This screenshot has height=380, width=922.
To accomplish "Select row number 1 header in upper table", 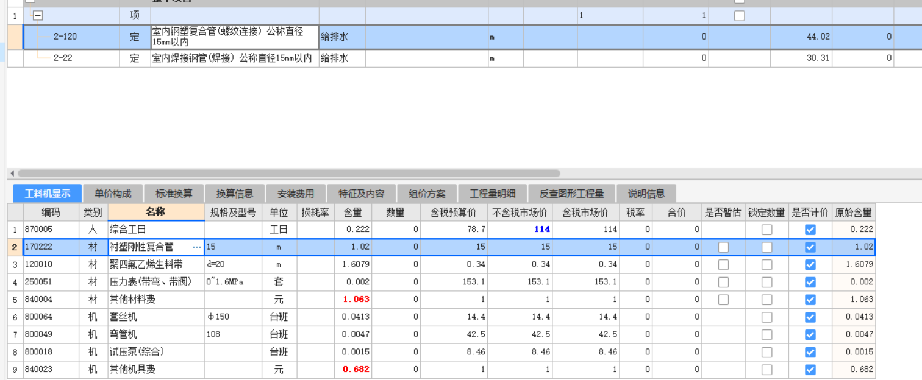I will [15, 16].
